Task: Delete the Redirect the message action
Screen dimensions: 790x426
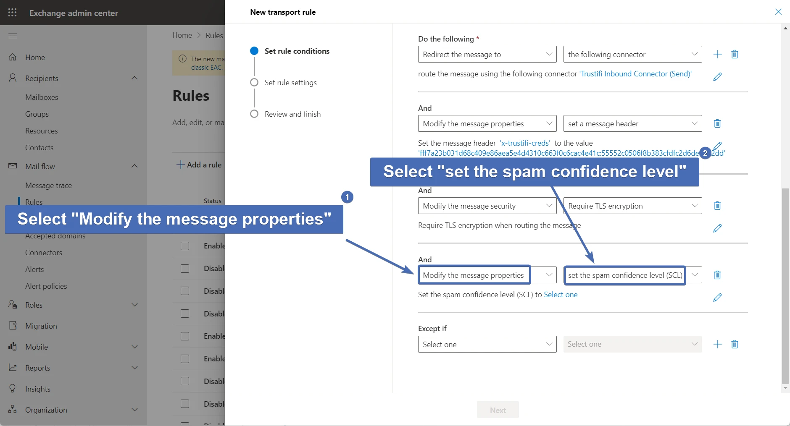Action: tap(735, 54)
